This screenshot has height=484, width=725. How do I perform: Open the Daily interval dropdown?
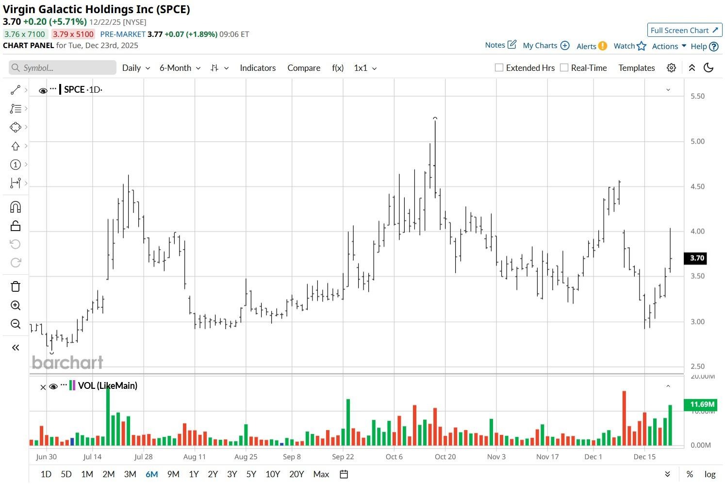(x=136, y=68)
